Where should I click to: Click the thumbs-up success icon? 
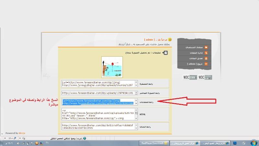(165, 52)
